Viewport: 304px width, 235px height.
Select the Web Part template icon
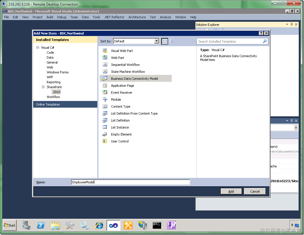coord(105,58)
